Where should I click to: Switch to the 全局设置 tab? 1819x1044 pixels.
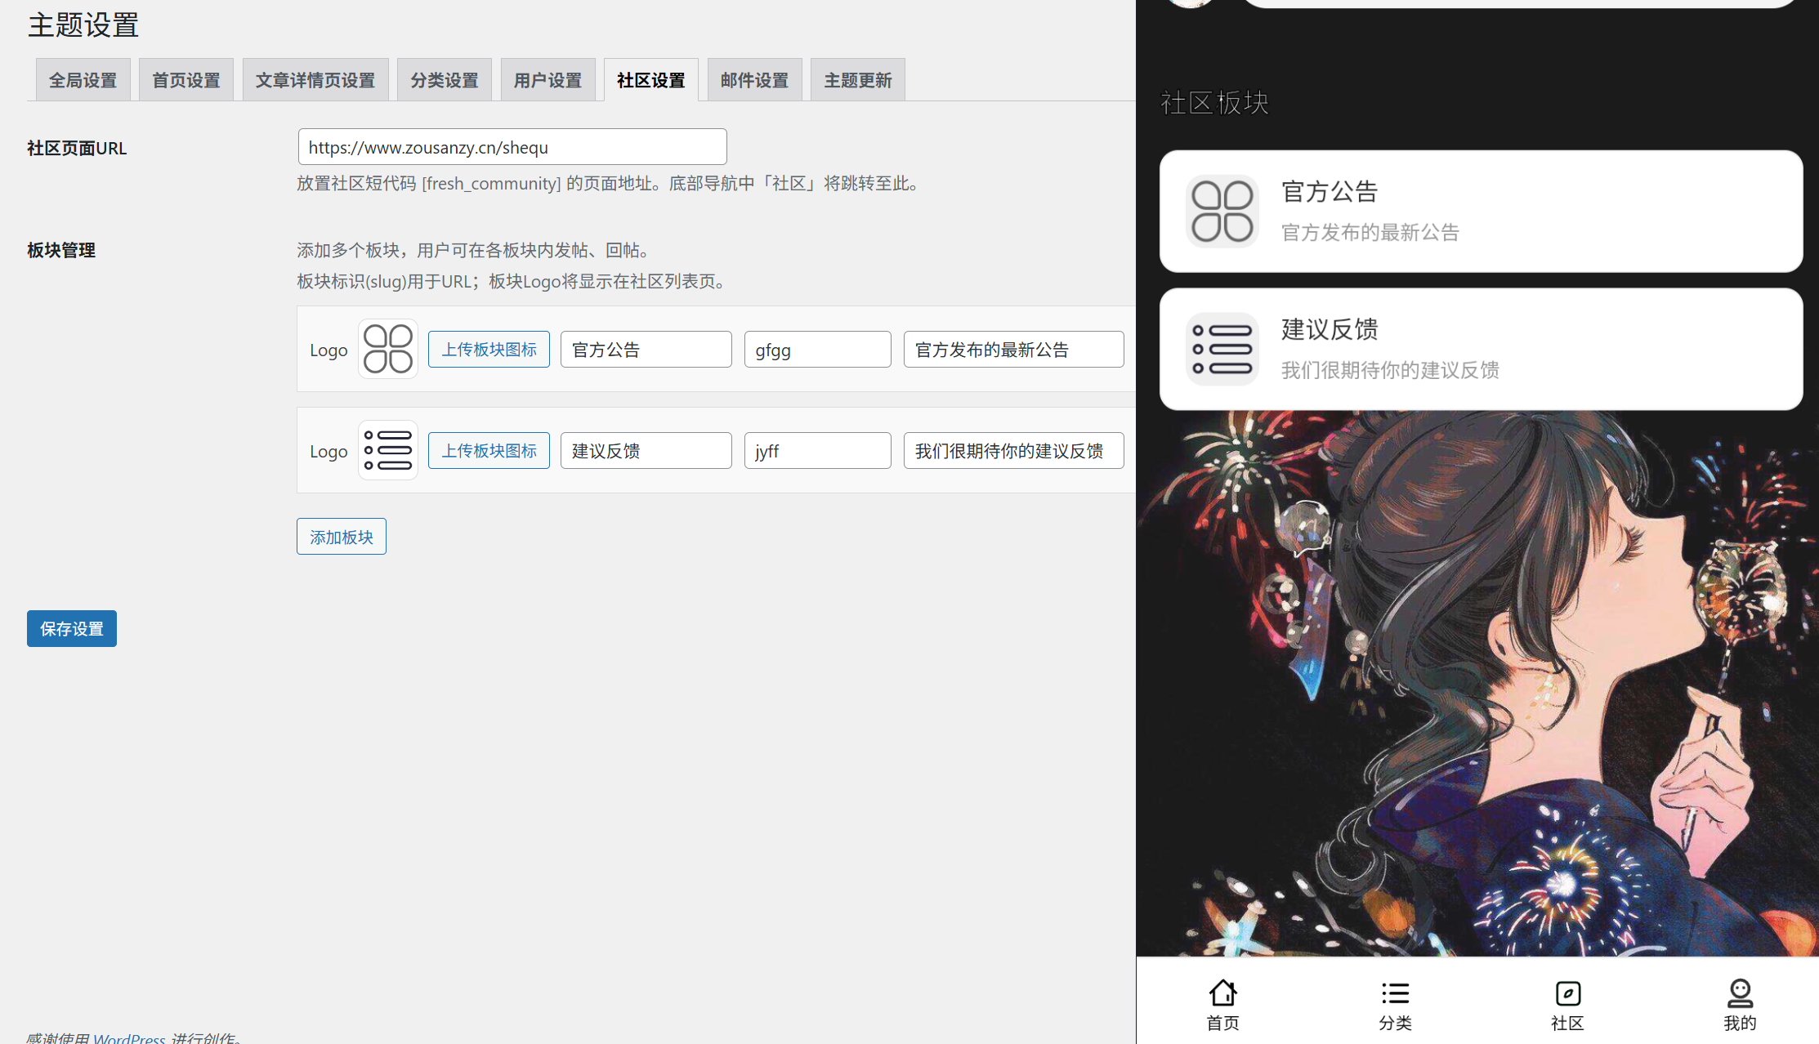(83, 80)
